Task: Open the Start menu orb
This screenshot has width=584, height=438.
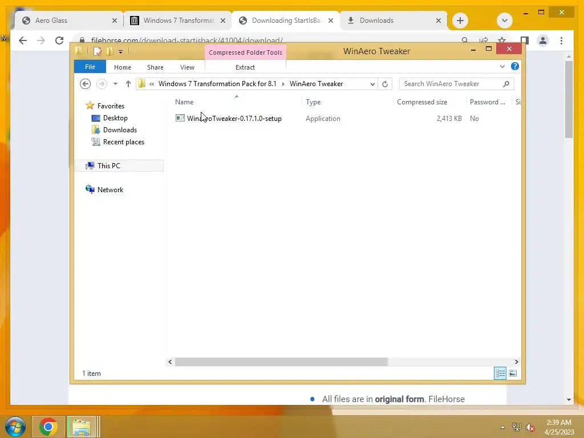Action: [15, 427]
